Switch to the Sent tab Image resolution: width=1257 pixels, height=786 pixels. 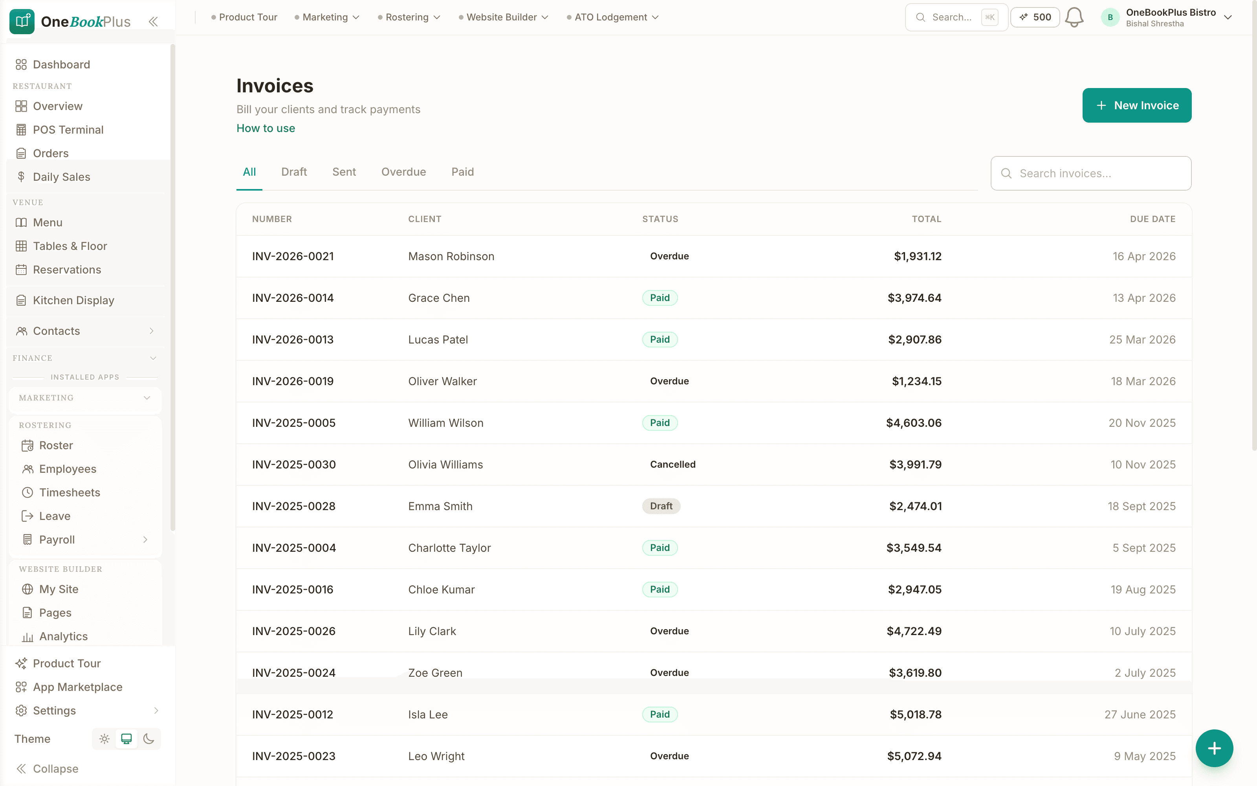coord(344,172)
